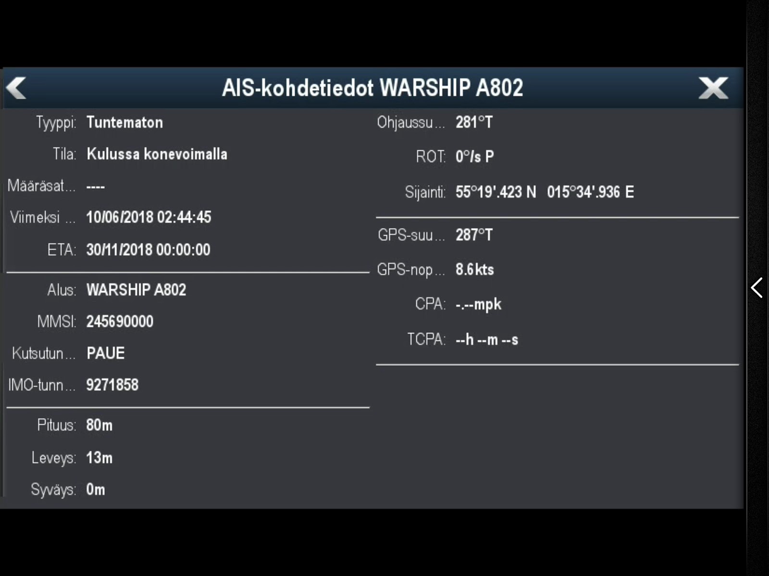Viewport: 769px width, 576px height.
Task: Expand the right side panel chevron
Action: click(x=757, y=288)
